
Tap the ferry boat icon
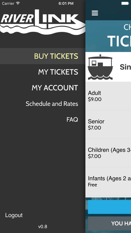coord(100,67)
